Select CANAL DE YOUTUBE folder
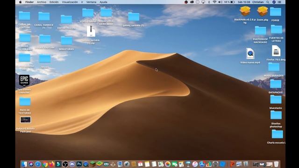 coord(24,16)
